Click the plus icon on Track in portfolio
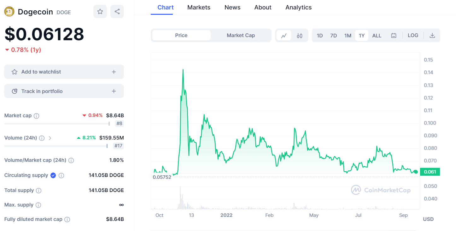This screenshot has width=456, height=231. click(x=114, y=91)
